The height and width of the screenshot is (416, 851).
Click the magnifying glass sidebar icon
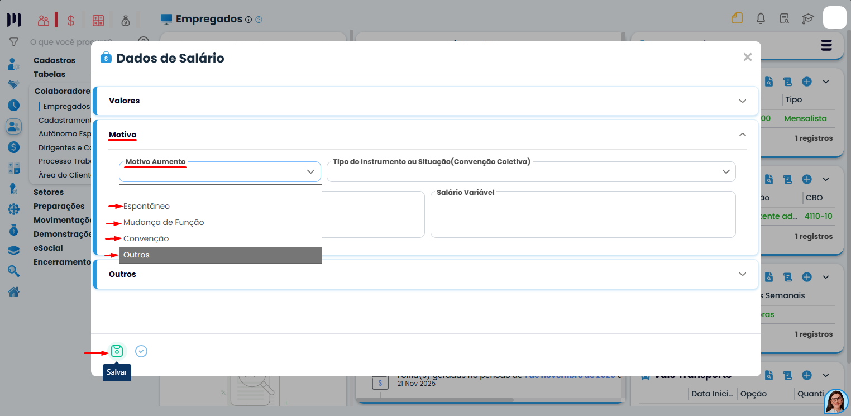(x=14, y=271)
